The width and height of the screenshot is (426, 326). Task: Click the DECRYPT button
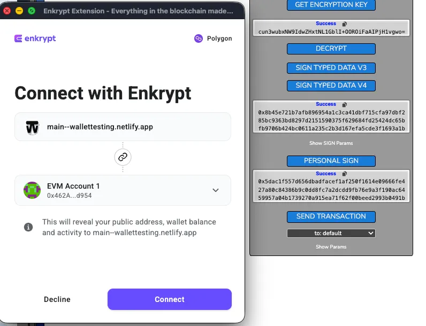point(331,49)
